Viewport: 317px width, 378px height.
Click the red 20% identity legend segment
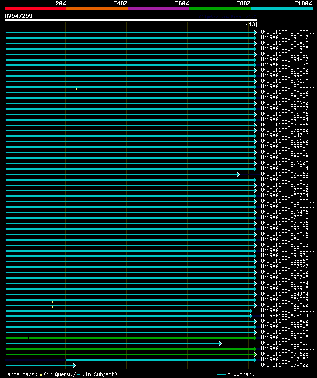tap(36, 9)
